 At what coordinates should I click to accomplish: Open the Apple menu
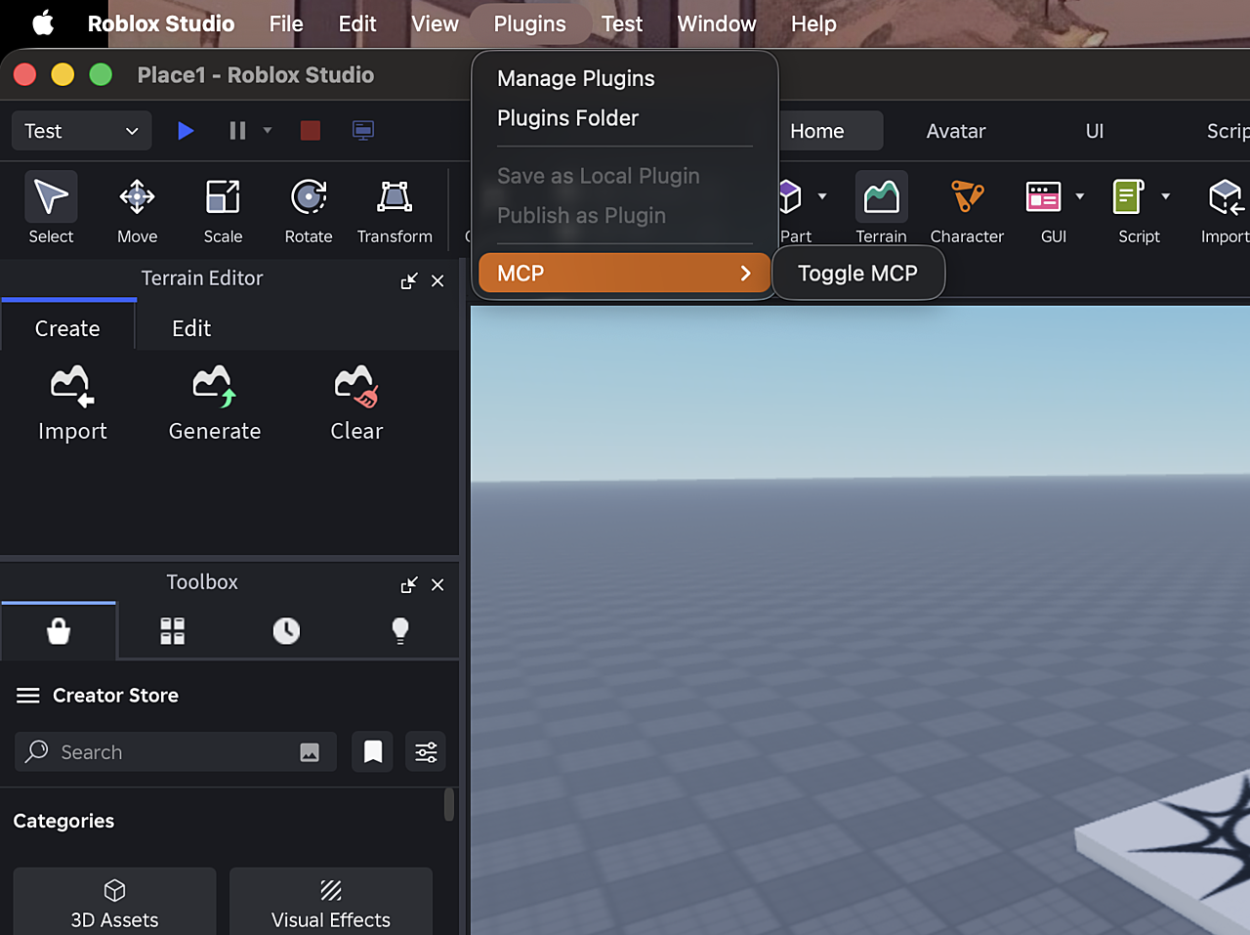tap(43, 23)
